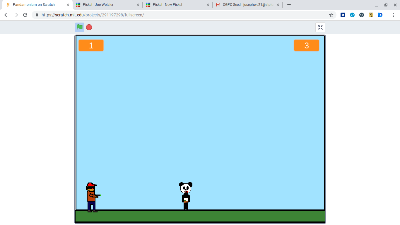
Task: Click the yellow N extension icon
Action: click(x=371, y=15)
